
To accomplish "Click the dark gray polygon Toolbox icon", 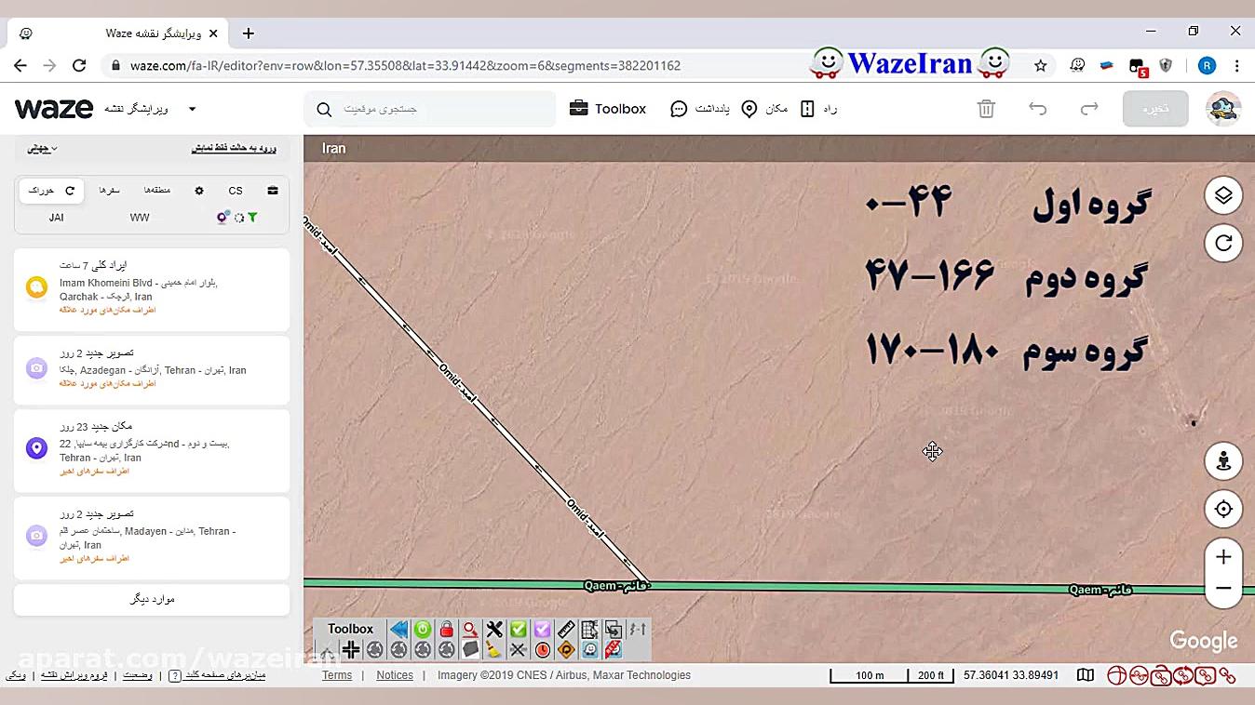I will pos(470,650).
